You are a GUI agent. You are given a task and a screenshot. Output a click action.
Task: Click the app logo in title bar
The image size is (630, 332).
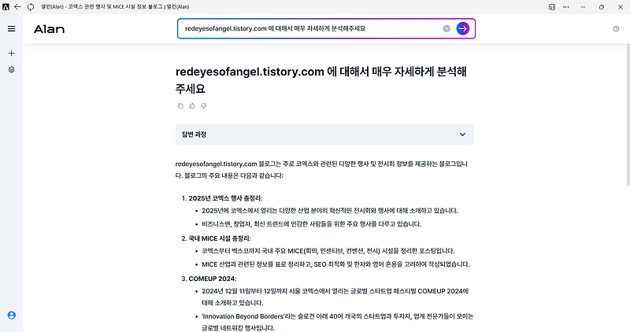point(6,7)
